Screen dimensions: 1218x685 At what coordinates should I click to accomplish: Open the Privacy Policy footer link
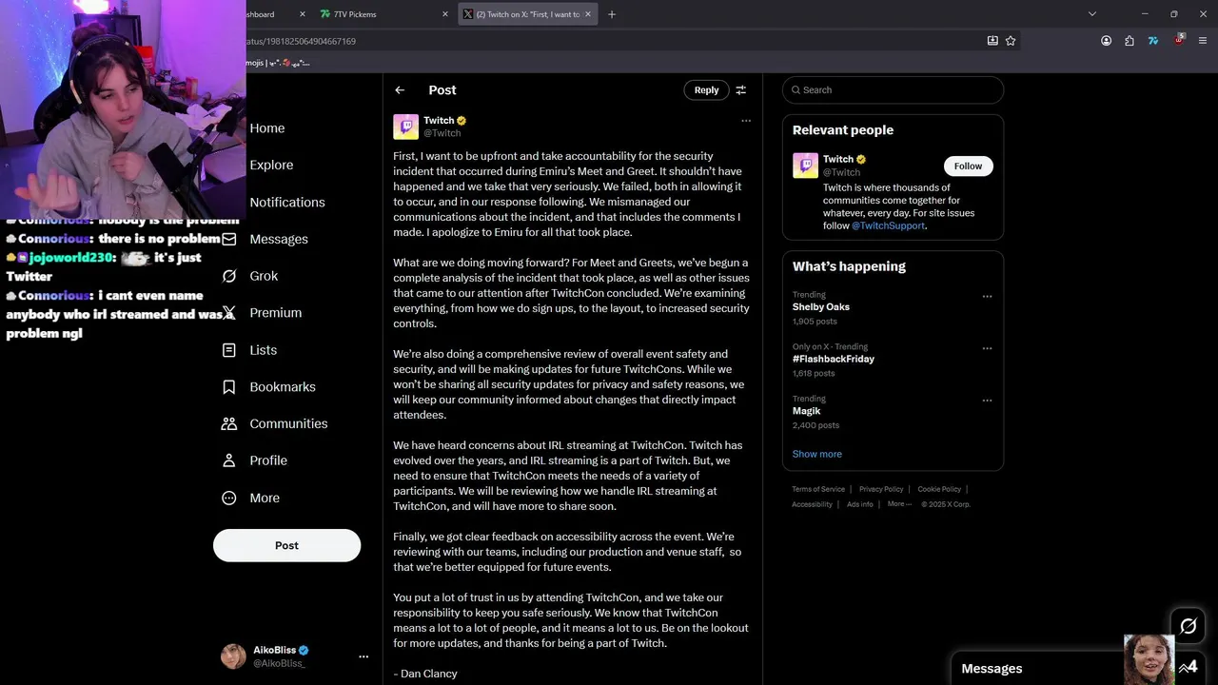tap(881, 489)
